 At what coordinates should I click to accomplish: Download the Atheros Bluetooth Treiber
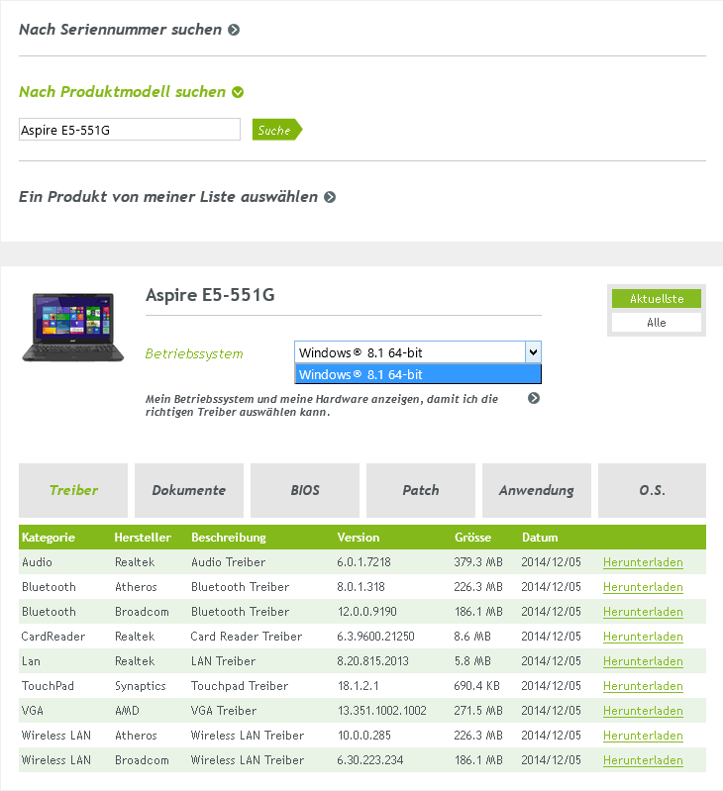(x=643, y=587)
